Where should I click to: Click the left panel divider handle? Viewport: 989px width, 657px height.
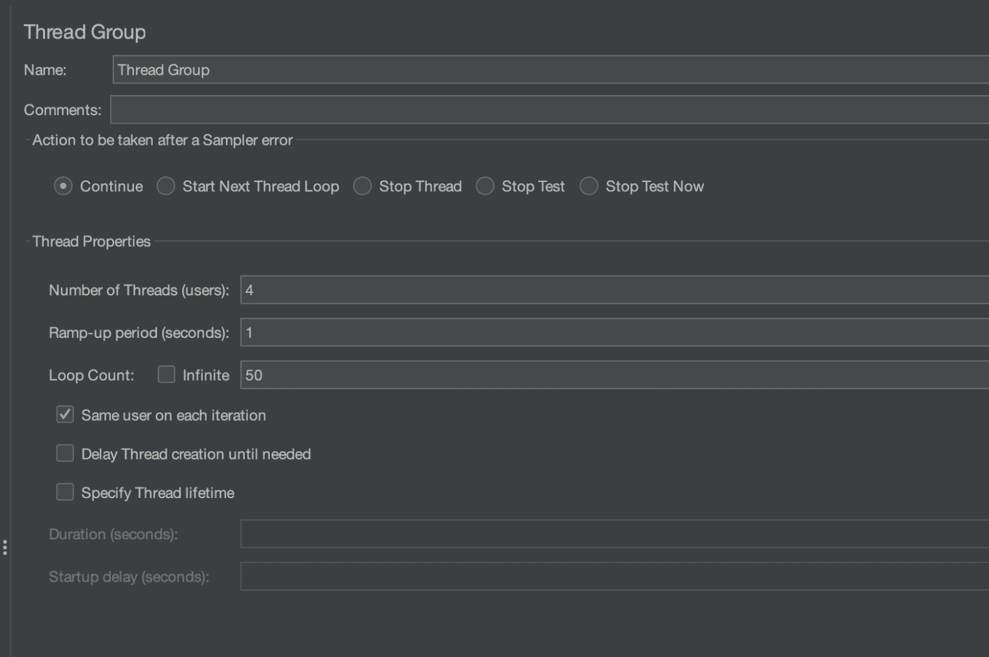(x=5, y=548)
